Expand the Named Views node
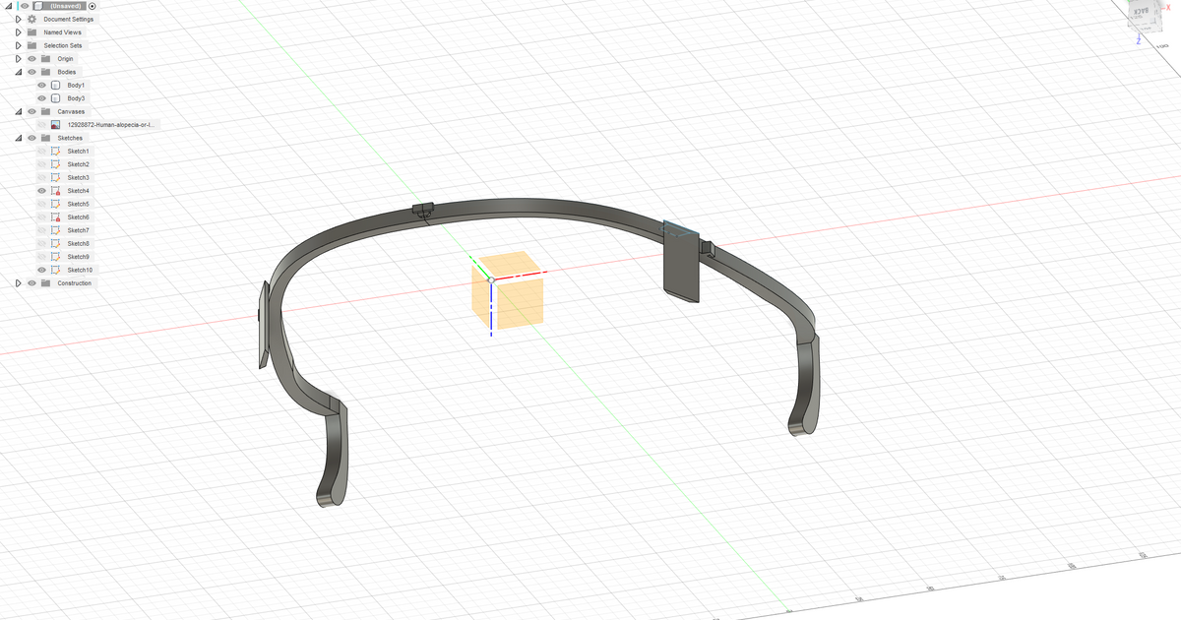1181x620 pixels. (18, 32)
